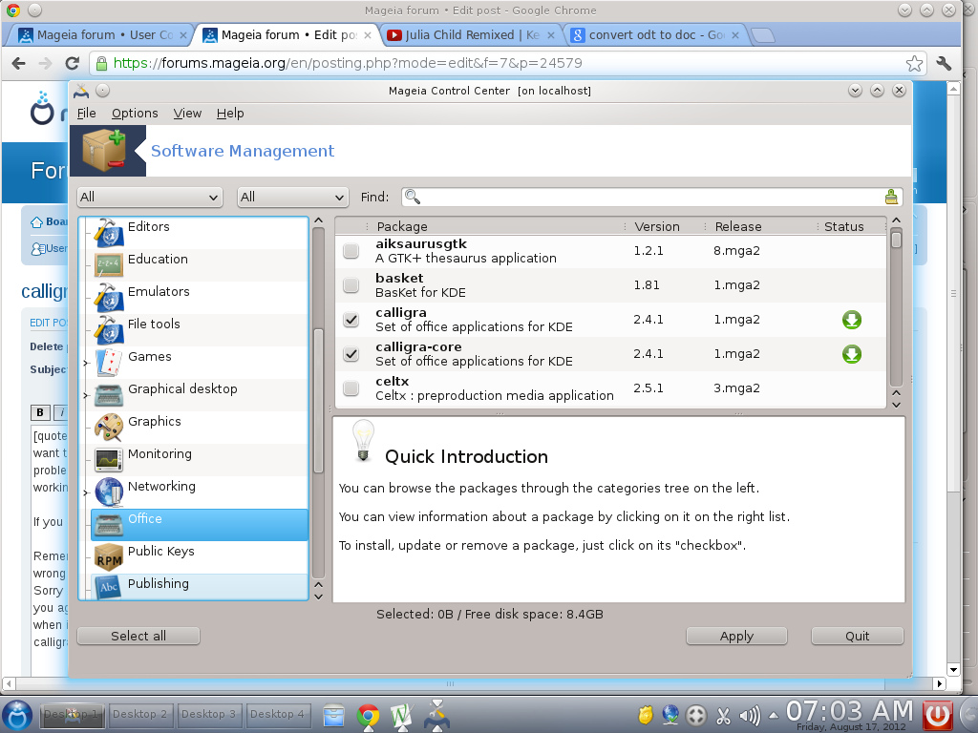This screenshot has height=733, width=978.
Task: Uncheck the calligra-core package checkbox
Action: click(x=351, y=353)
